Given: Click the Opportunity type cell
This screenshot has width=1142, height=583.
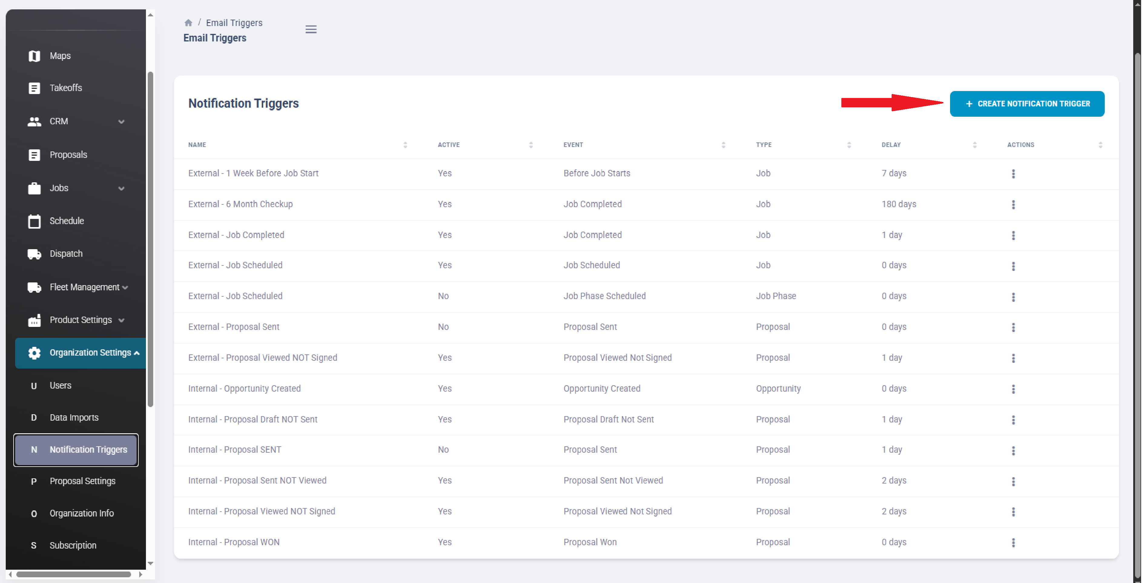Looking at the screenshot, I should tap(778, 389).
